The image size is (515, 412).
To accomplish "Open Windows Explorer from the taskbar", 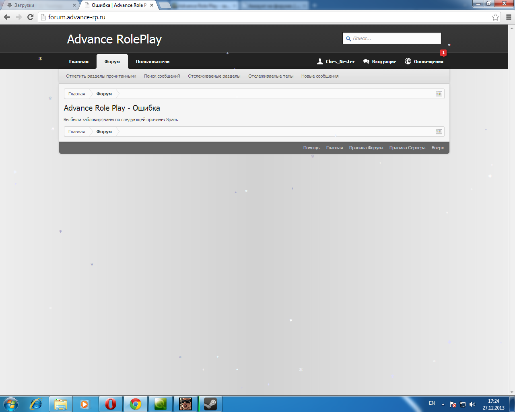I will click(x=61, y=404).
